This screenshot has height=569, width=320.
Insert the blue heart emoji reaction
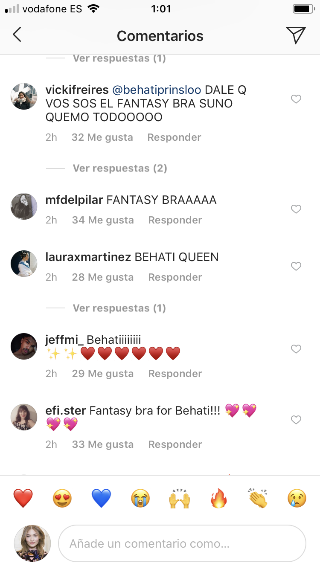[x=102, y=498]
